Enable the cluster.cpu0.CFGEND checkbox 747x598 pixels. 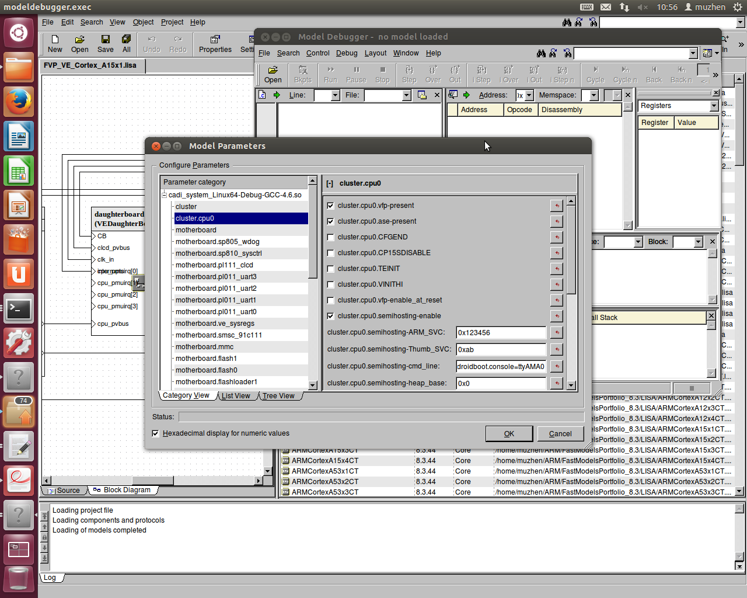click(331, 237)
